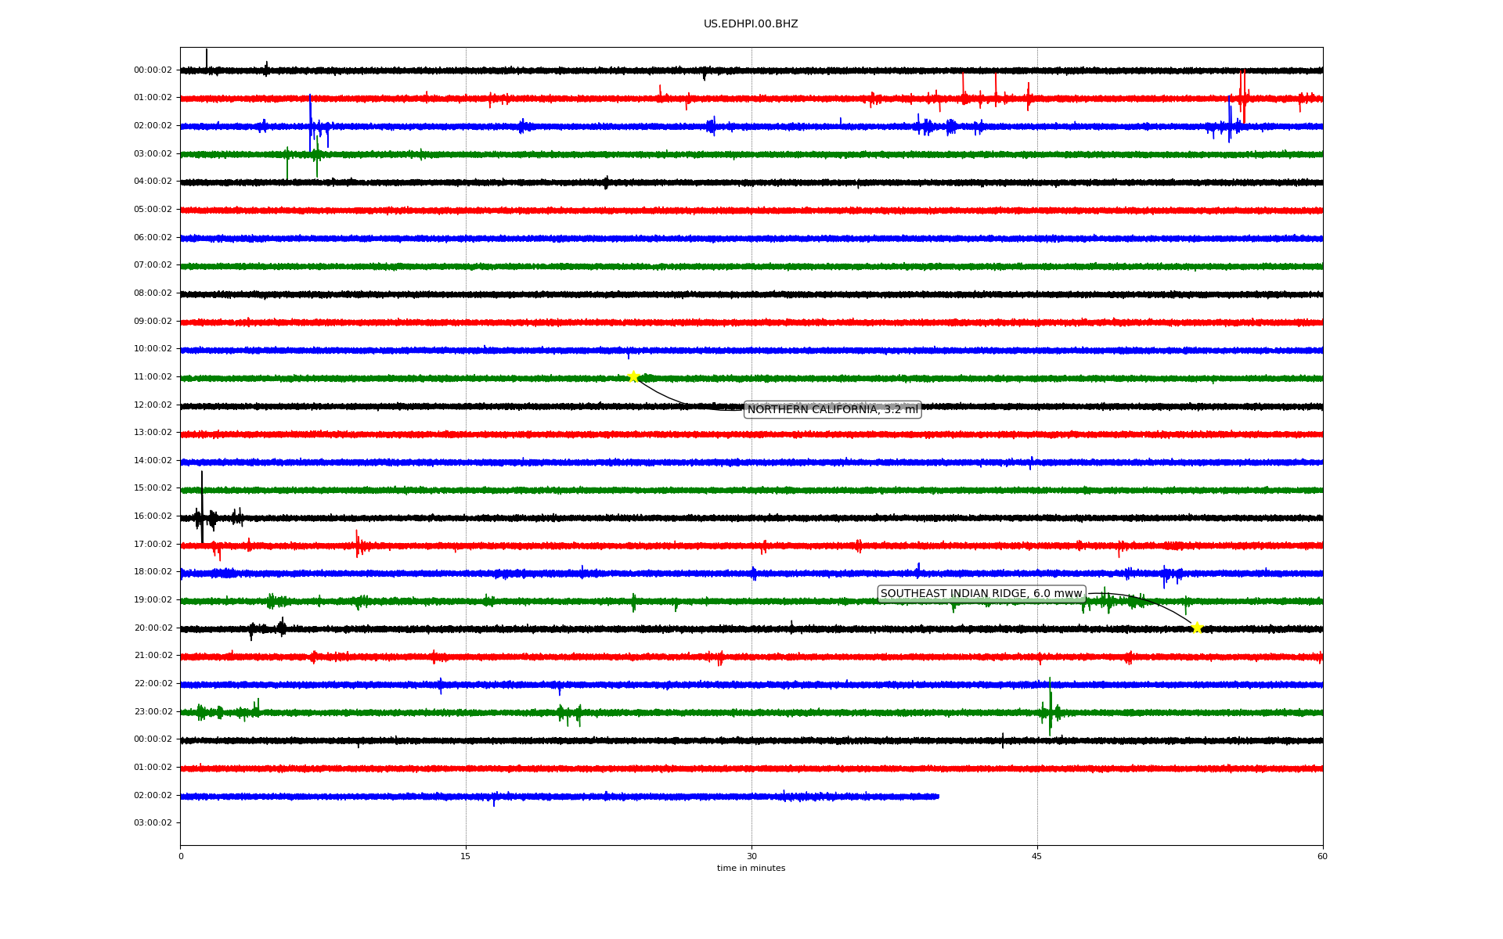This screenshot has height=939, width=1503.
Task: Click the 08:00:02 time label
Action: pos(153,293)
